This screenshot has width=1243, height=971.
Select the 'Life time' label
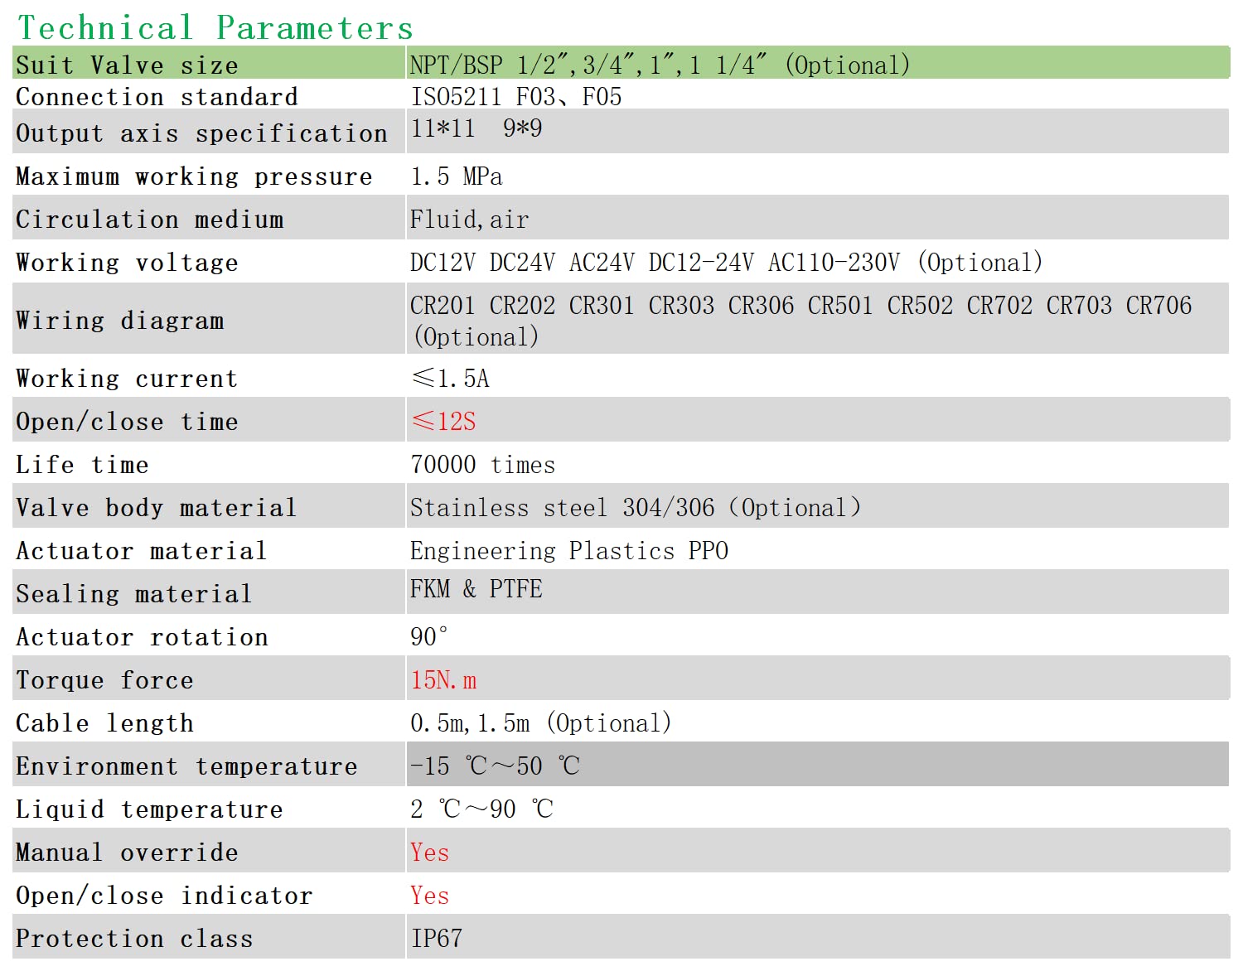pos(82,465)
